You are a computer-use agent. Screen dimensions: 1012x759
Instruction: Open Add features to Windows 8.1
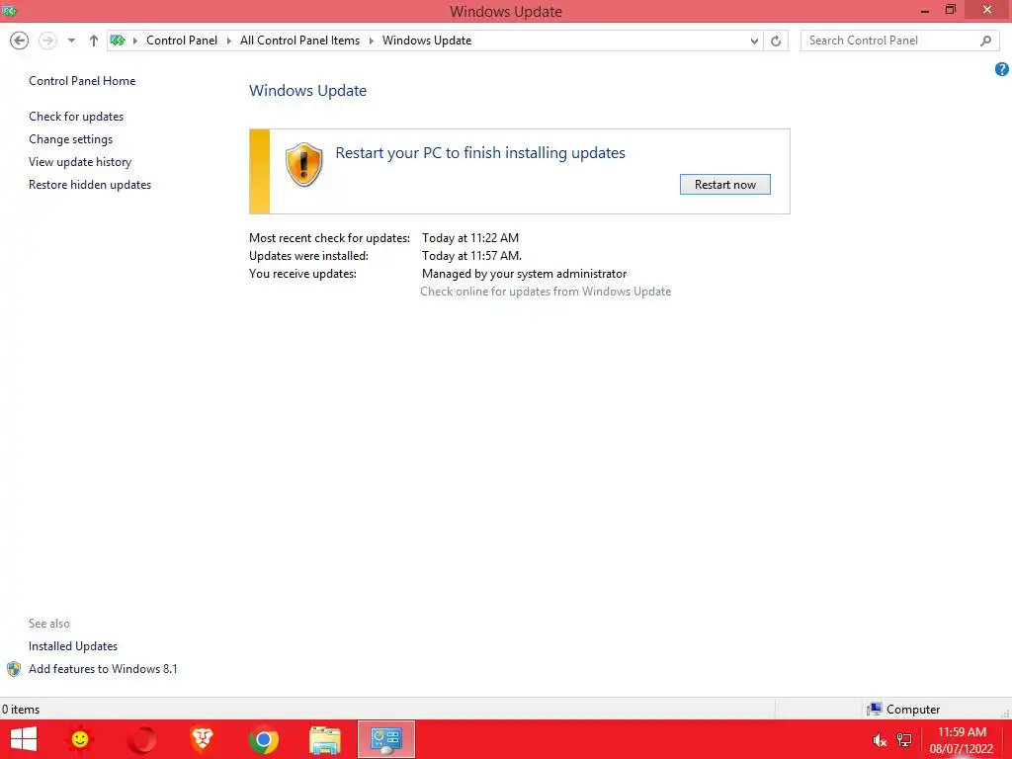click(103, 669)
